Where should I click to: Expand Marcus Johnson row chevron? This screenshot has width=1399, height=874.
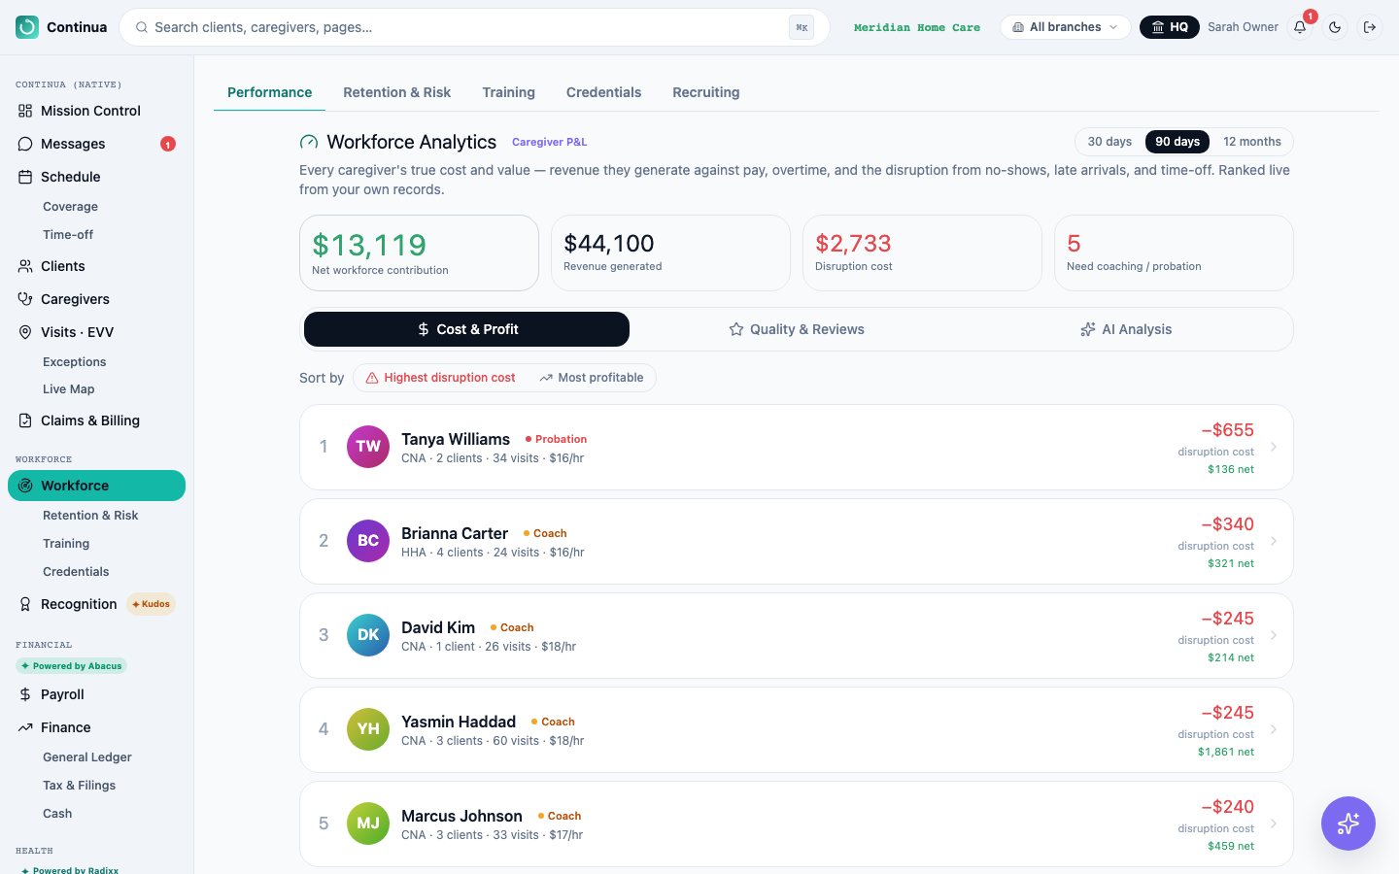pos(1274,824)
